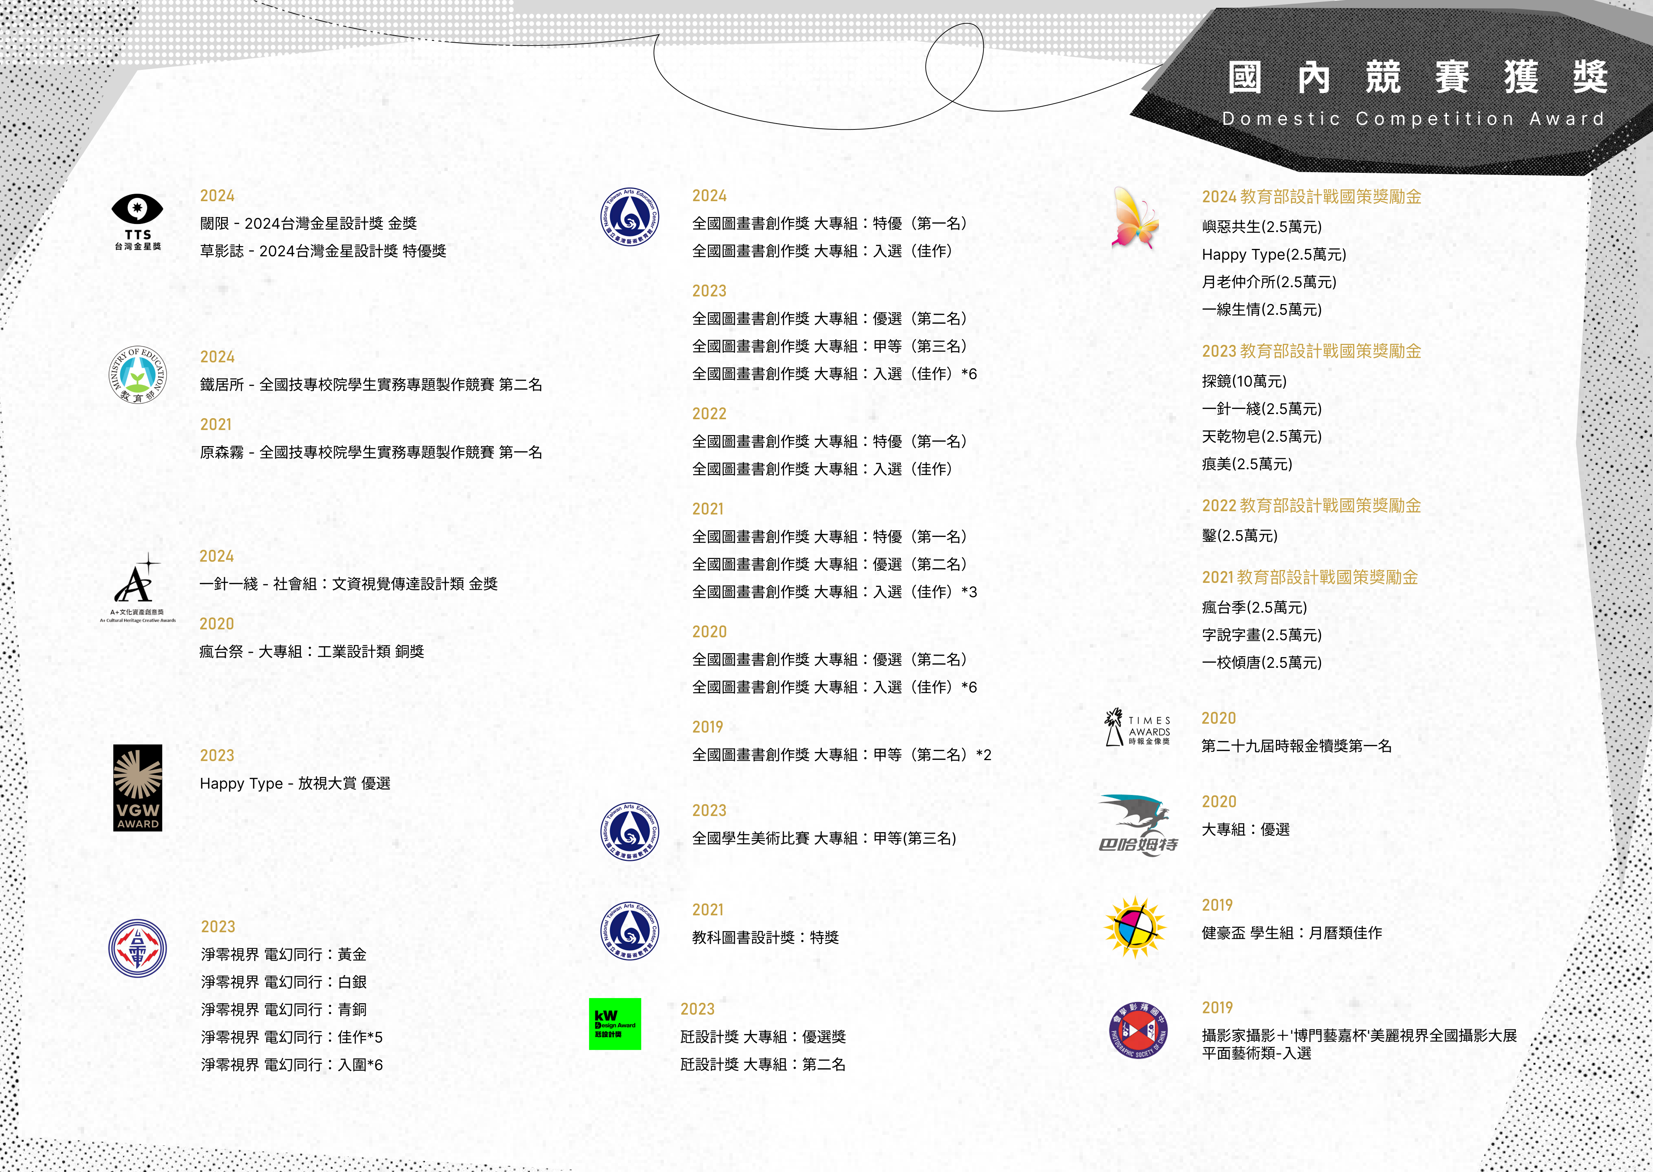Click 痕美(2.5萬元)
The height and width of the screenshot is (1172, 1653).
point(1246,463)
